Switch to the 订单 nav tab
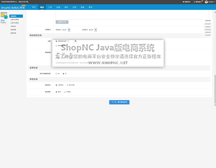 click(x=50, y=7)
